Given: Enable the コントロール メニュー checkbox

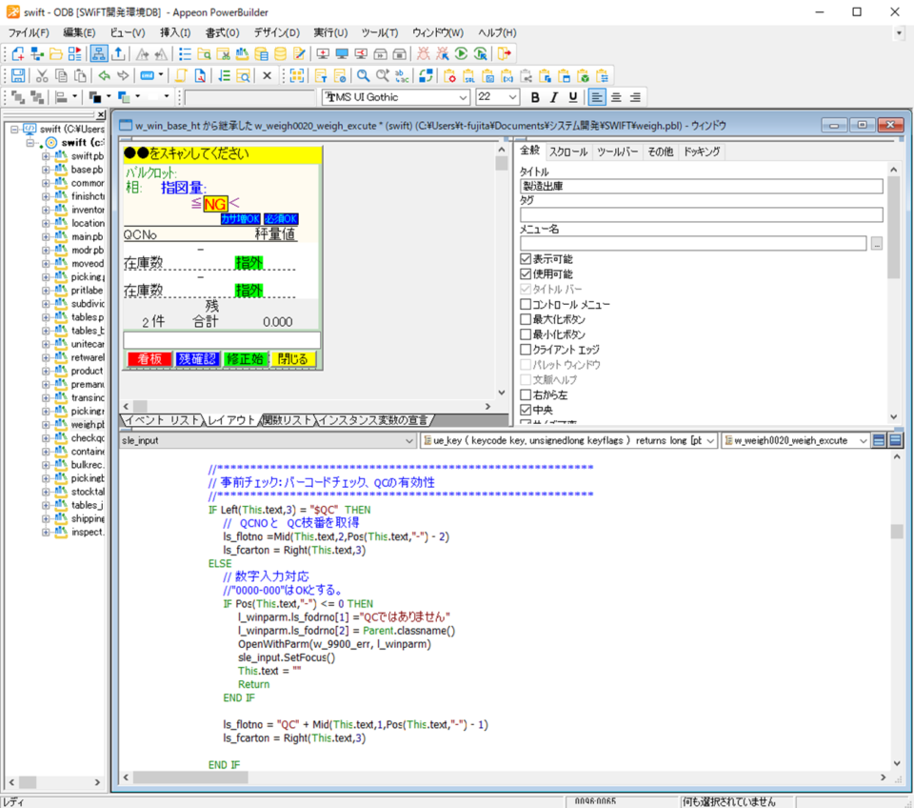Looking at the screenshot, I should click(x=525, y=304).
